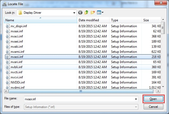The height and width of the screenshot is (114, 169).
Task: Sort files by Name column header
Action: coord(40,20)
